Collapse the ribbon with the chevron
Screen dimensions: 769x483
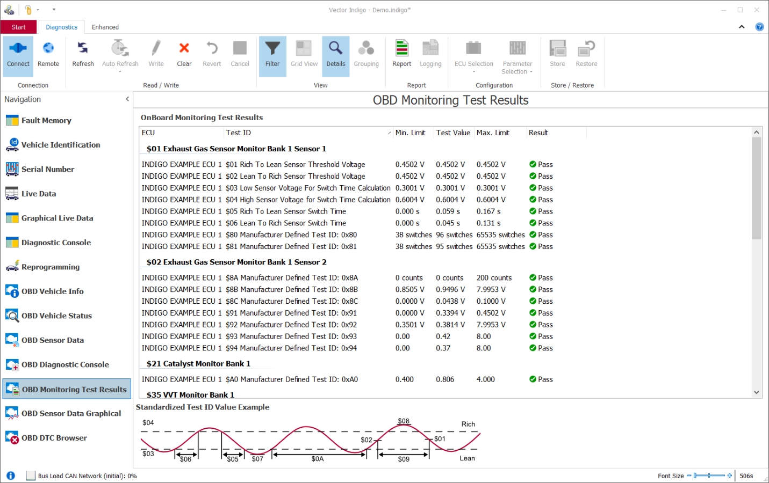742,27
